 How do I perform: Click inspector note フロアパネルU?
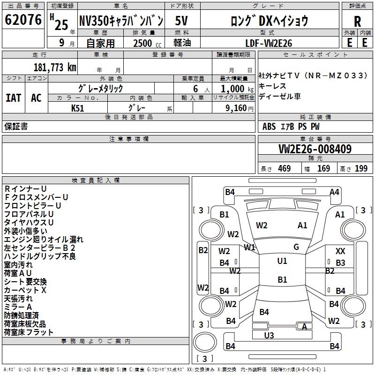pos(29,214)
